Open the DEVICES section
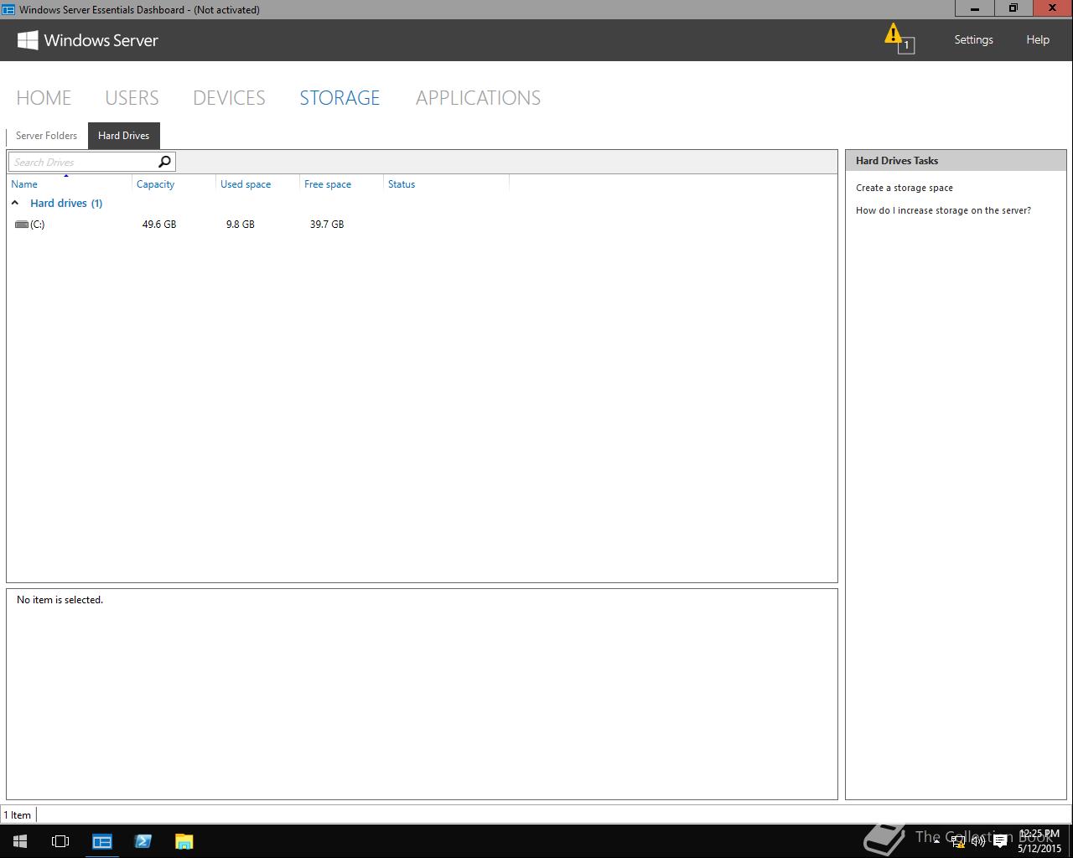 coord(229,98)
